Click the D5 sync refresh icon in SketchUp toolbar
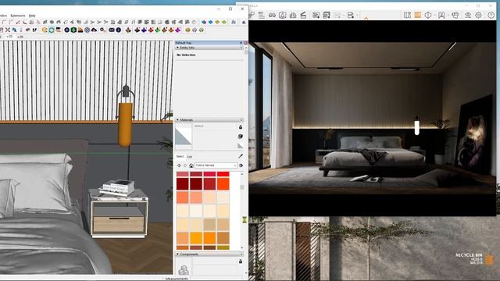Screen dimensions: 500x281 (51, 30)
